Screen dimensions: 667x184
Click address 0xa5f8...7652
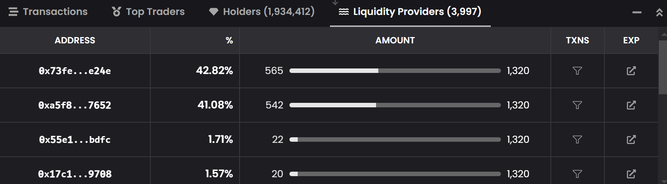(75, 105)
